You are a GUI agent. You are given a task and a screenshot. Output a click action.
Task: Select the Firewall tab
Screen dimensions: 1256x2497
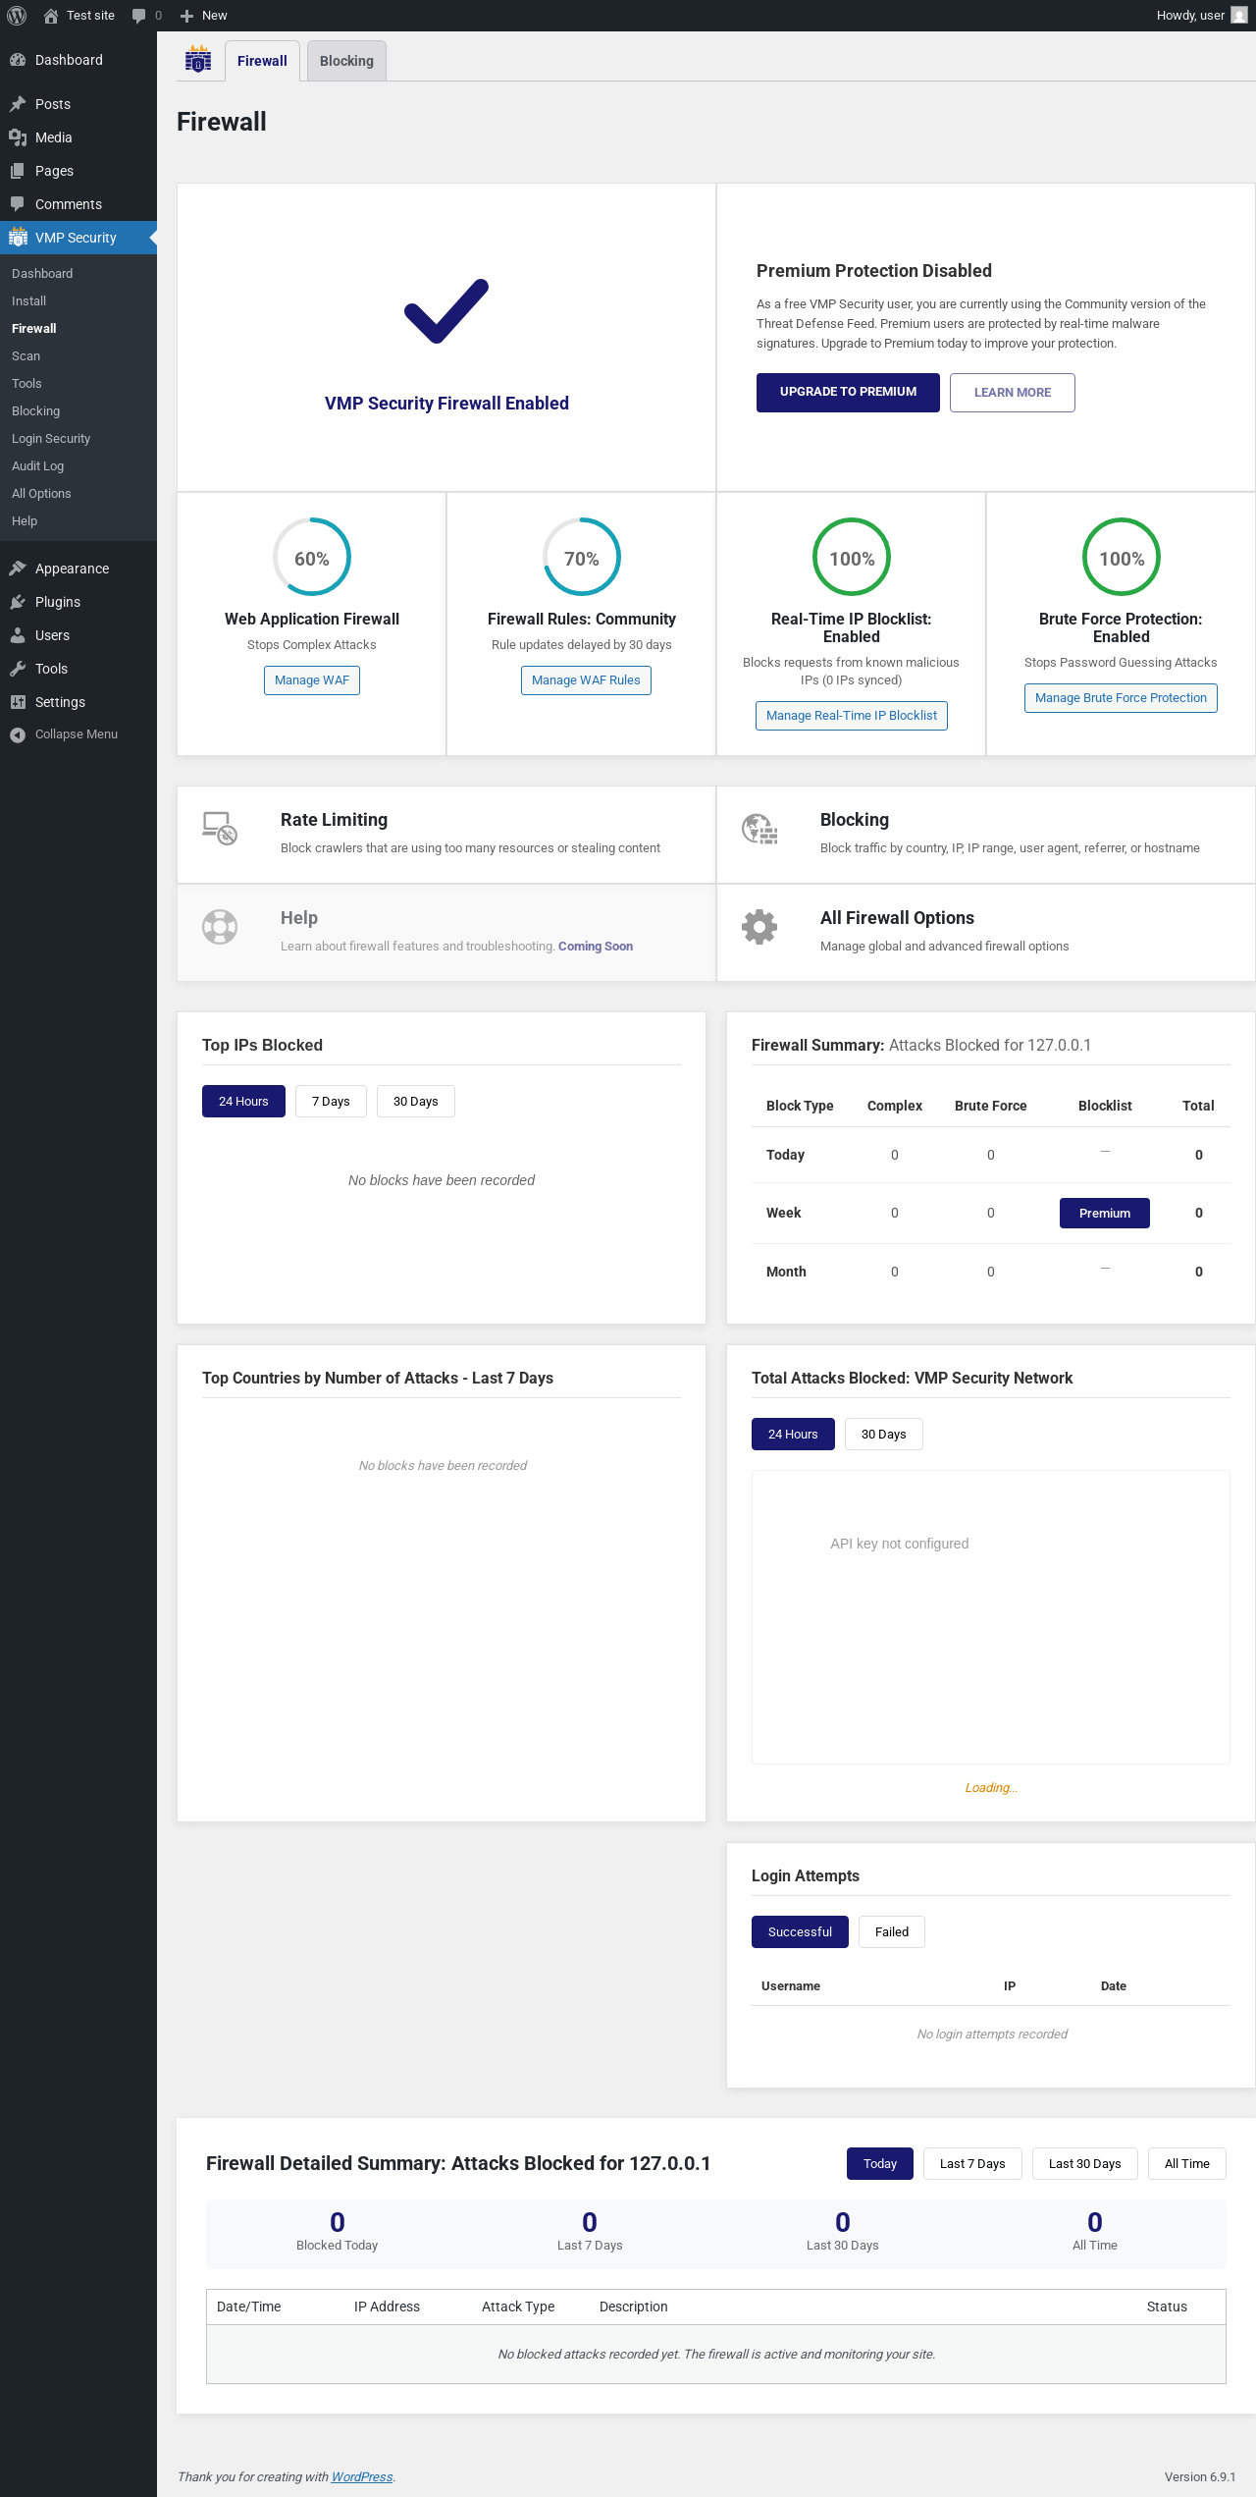click(x=262, y=61)
